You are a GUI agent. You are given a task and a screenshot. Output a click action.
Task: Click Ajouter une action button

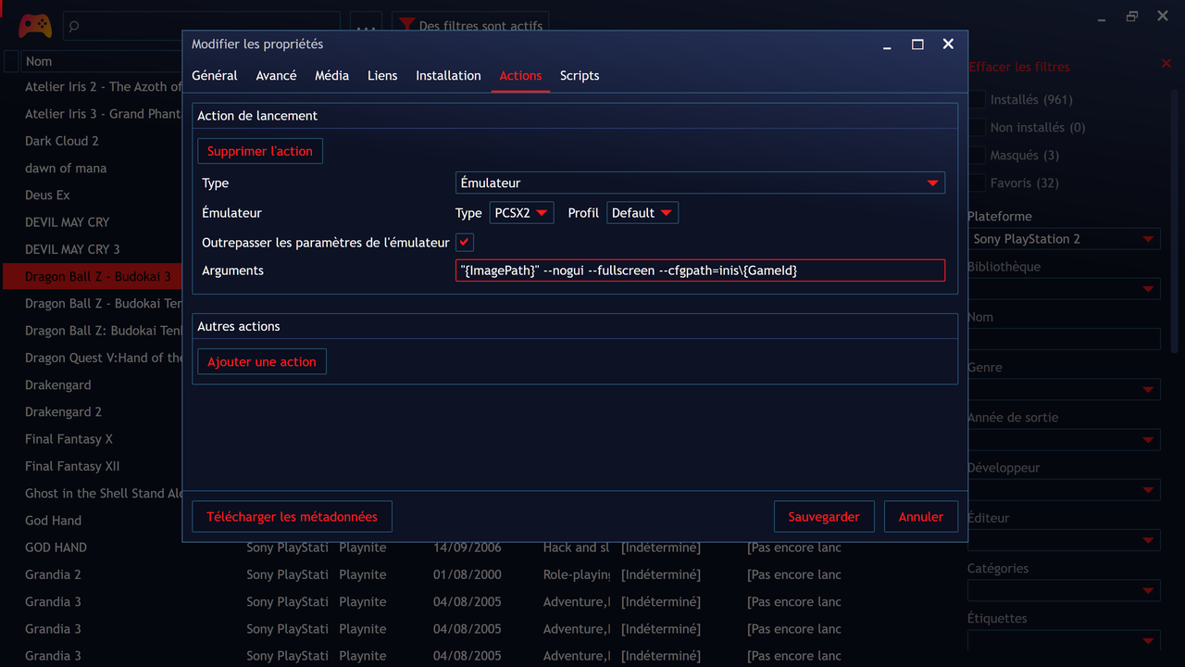pyautogui.click(x=262, y=361)
